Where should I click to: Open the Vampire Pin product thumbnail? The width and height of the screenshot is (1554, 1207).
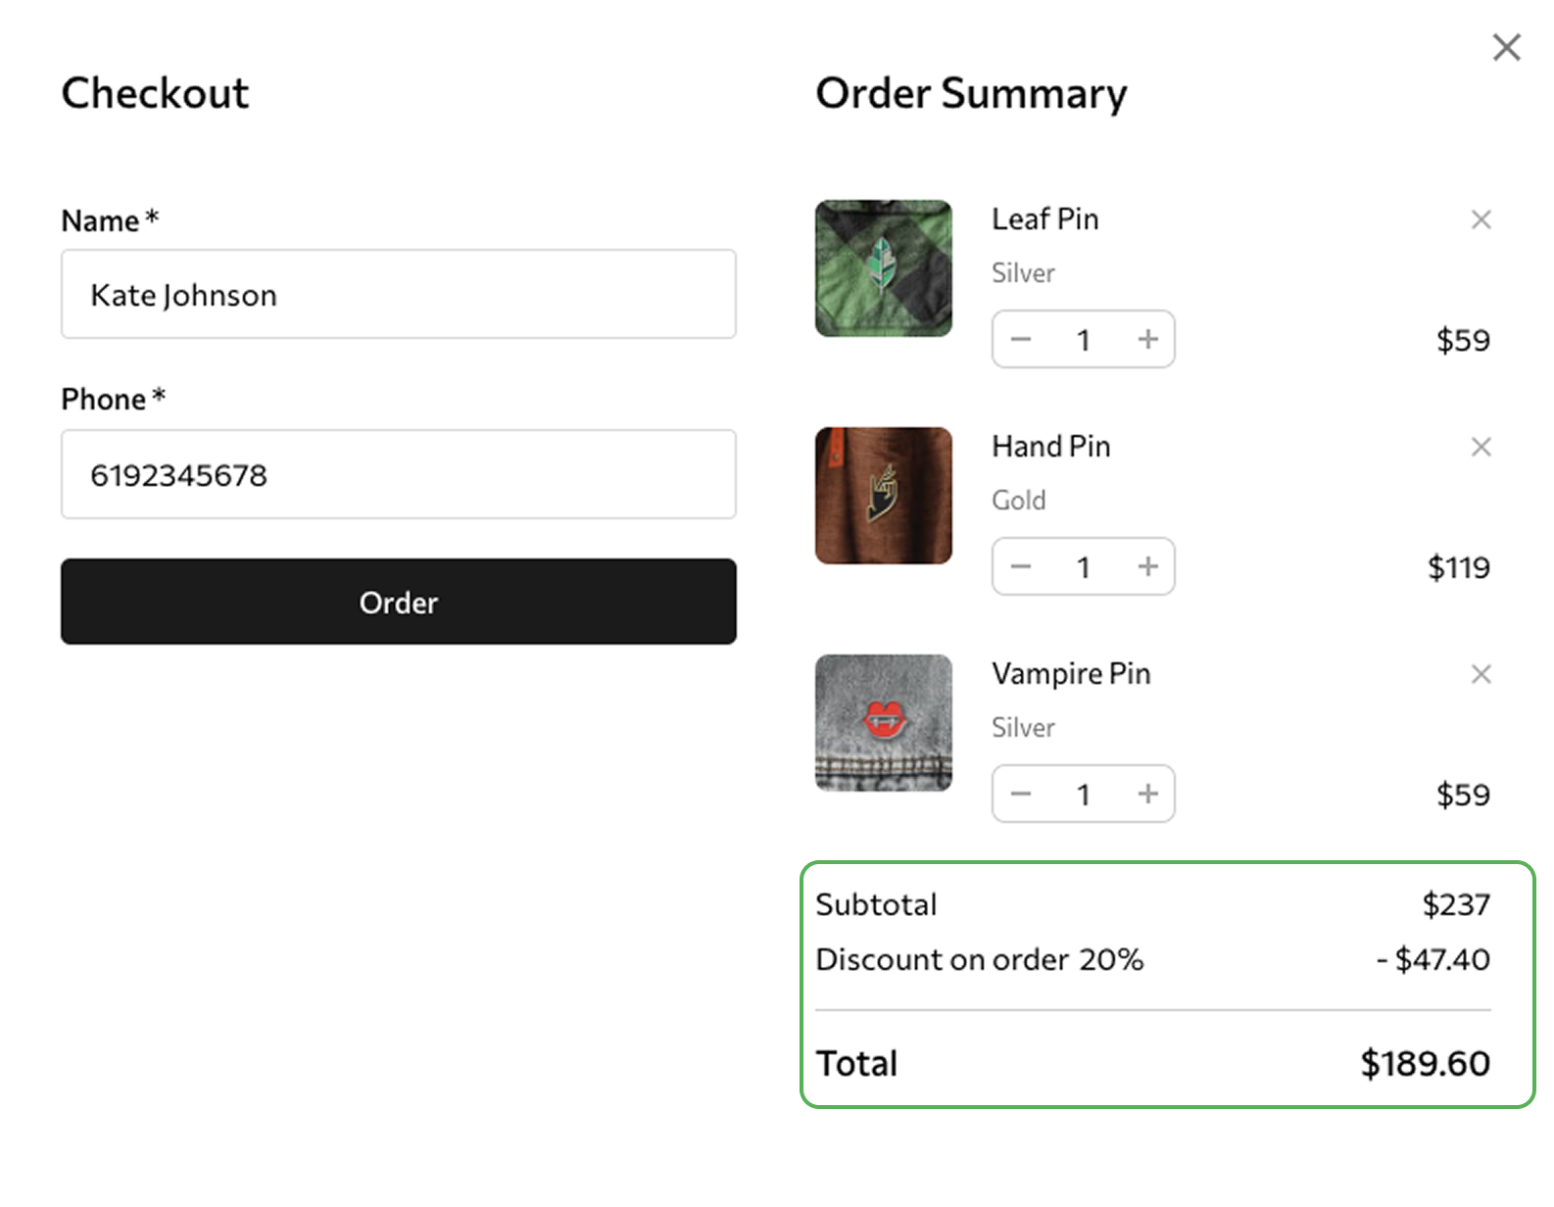(x=883, y=723)
